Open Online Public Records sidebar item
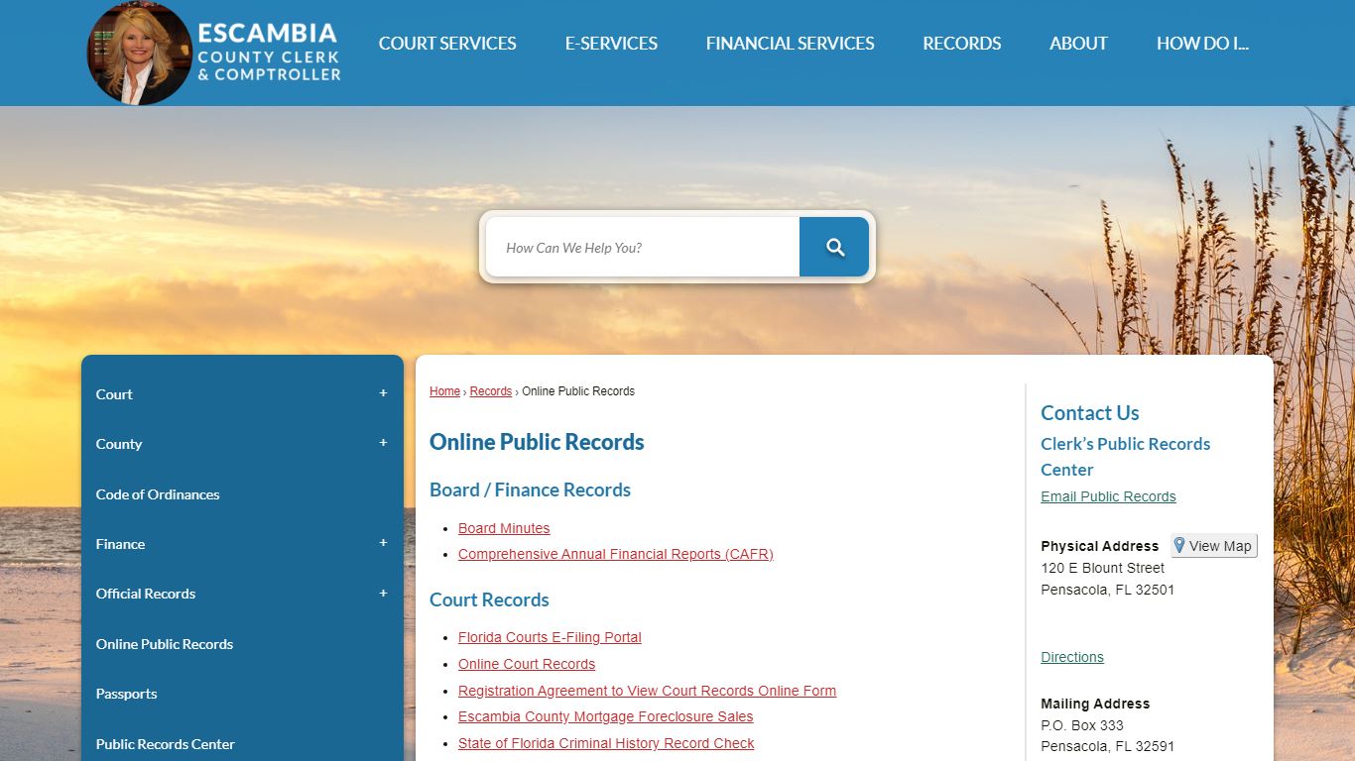The width and height of the screenshot is (1355, 761). tap(165, 644)
